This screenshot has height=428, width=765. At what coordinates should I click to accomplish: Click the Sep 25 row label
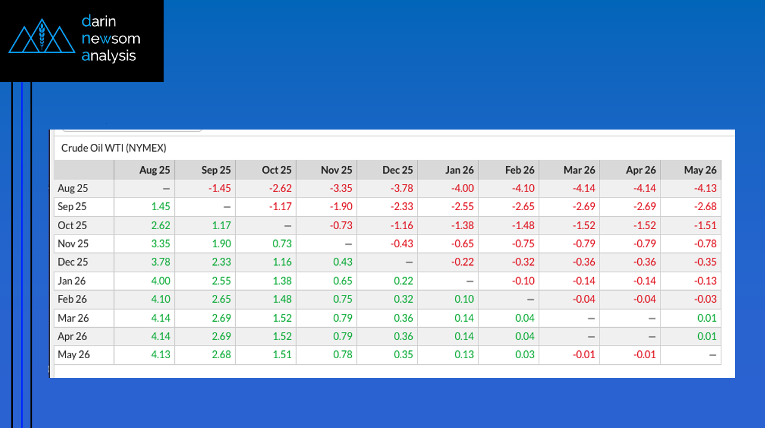click(x=73, y=207)
